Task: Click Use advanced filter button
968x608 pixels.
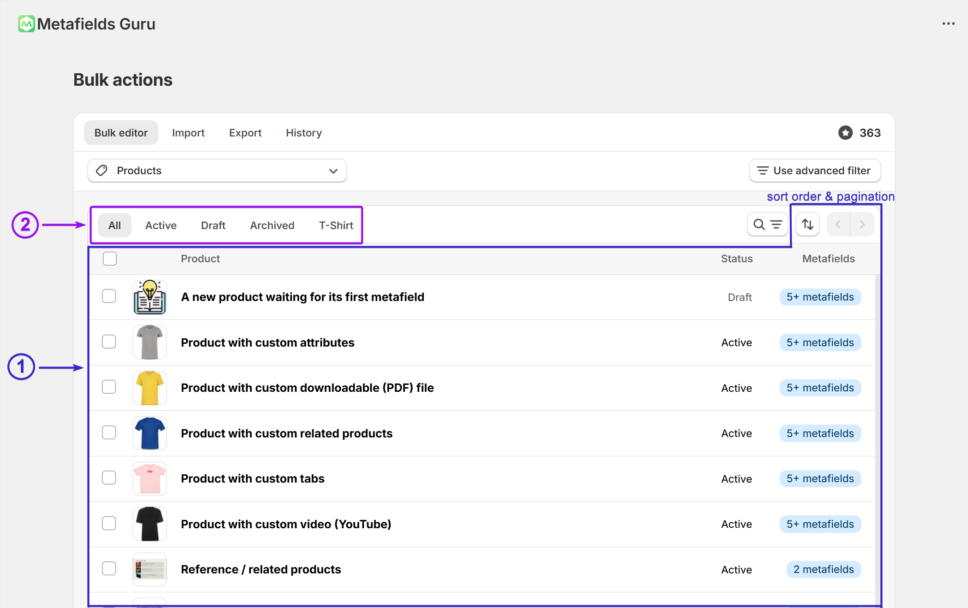Action: pyautogui.click(x=815, y=171)
